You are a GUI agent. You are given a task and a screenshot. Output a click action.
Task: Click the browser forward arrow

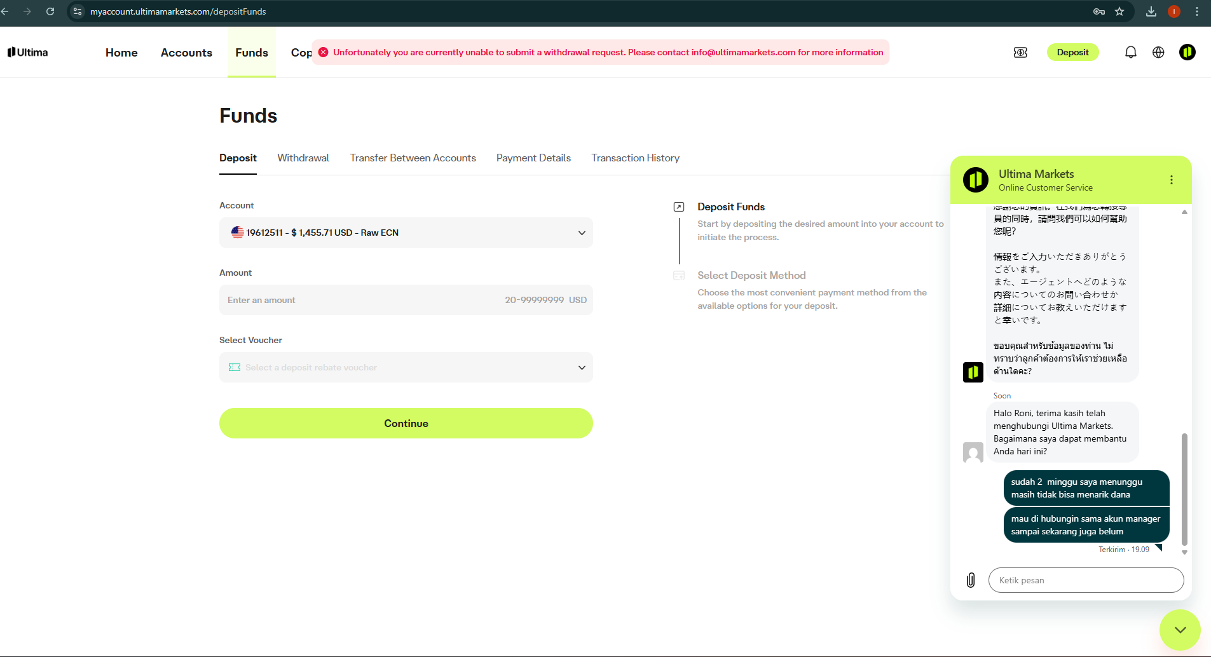(27, 11)
